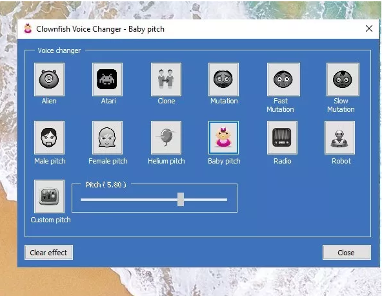Click the 'Baby pitch' label below icon

tap(224, 161)
